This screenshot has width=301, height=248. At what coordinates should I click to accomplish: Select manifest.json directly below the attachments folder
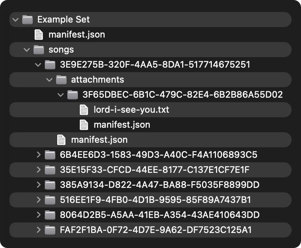(x=99, y=140)
